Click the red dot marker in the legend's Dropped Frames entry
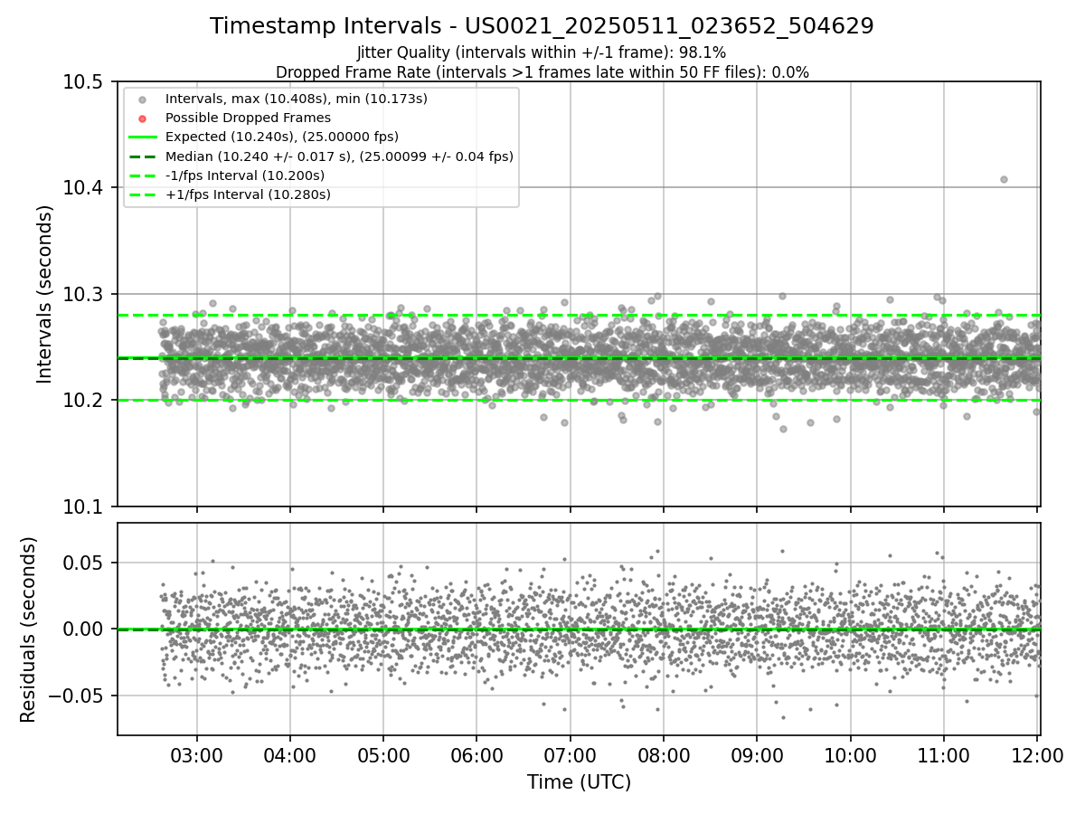The image size is (1085, 814). (143, 118)
